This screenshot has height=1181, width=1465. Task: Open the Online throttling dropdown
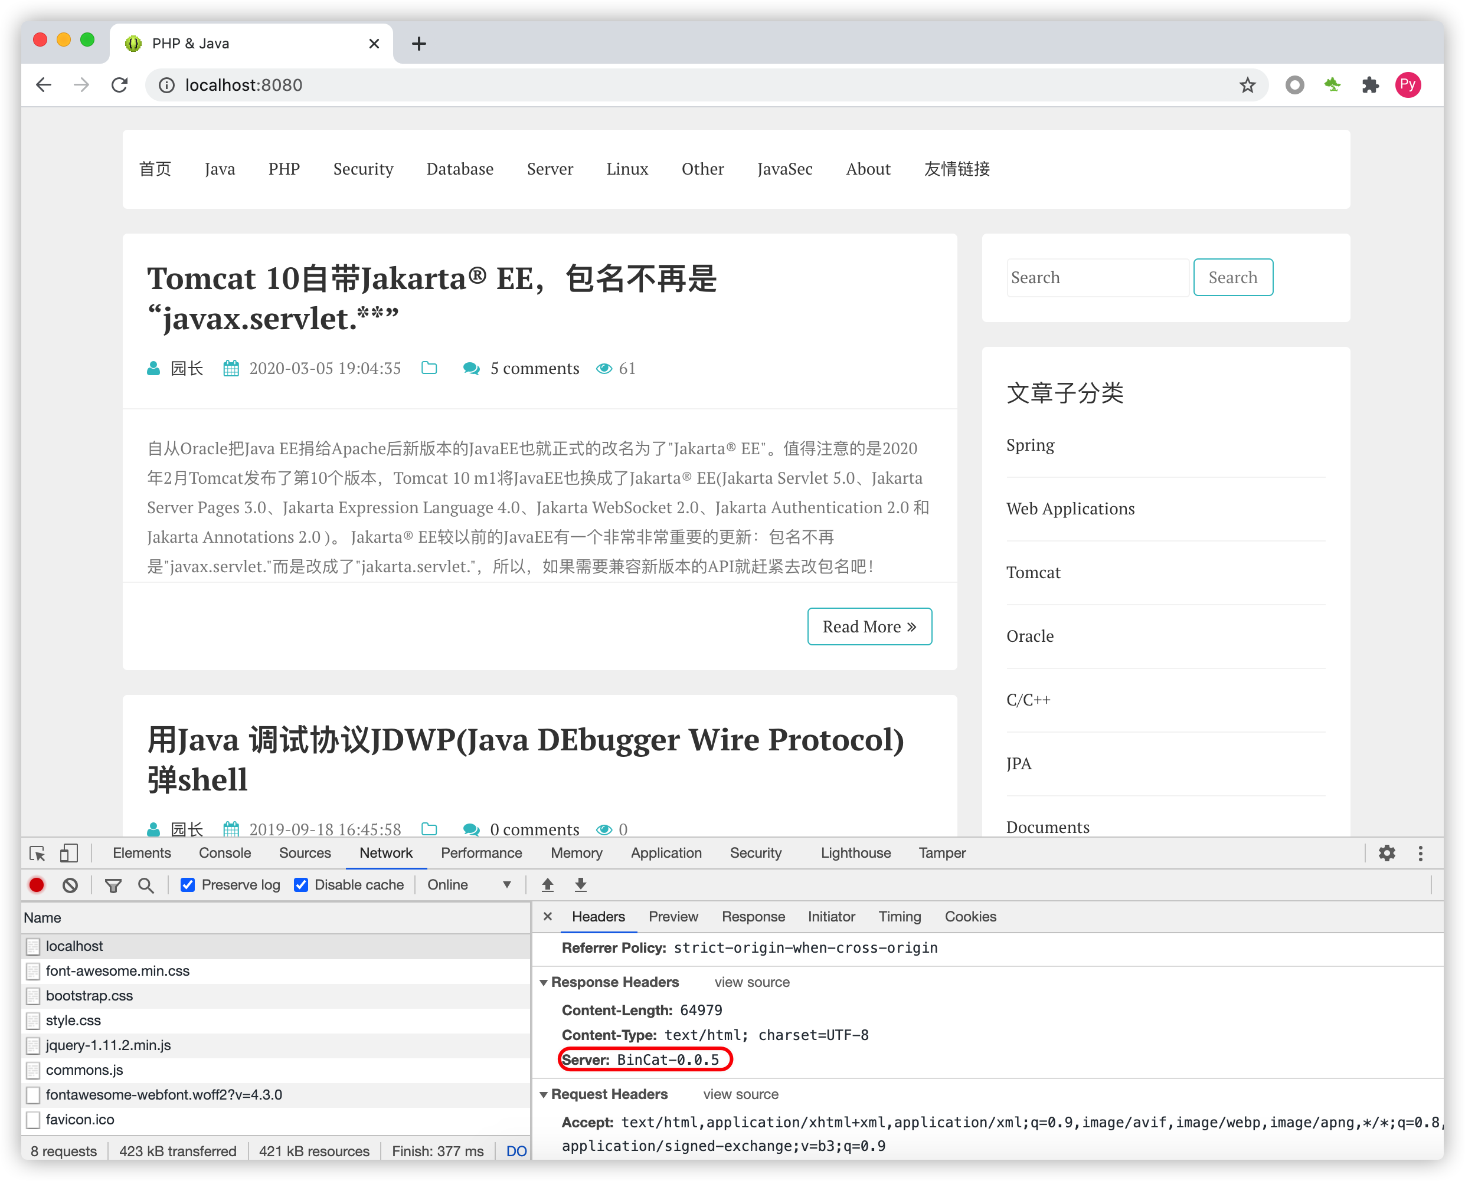click(x=469, y=884)
